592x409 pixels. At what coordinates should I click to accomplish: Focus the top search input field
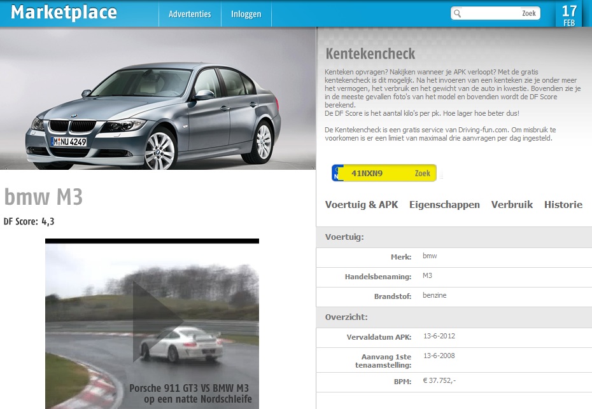(x=490, y=13)
